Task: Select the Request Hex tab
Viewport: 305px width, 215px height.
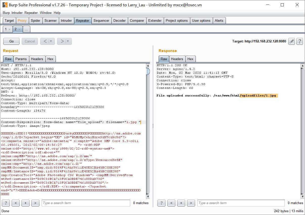Action: [x=50, y=59]
